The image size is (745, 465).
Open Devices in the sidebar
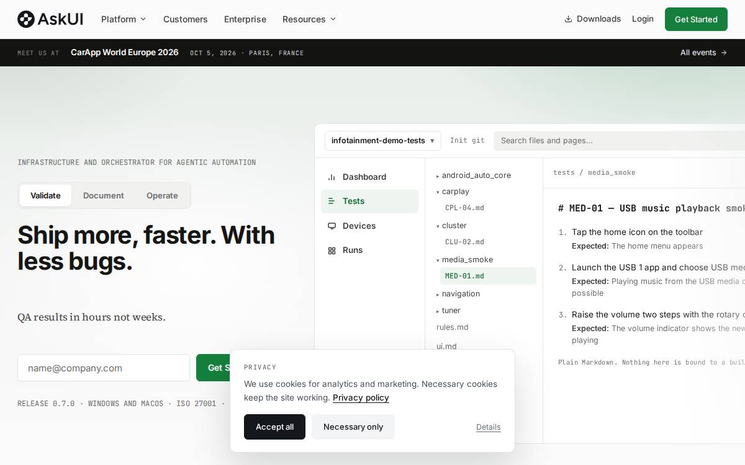369,226
